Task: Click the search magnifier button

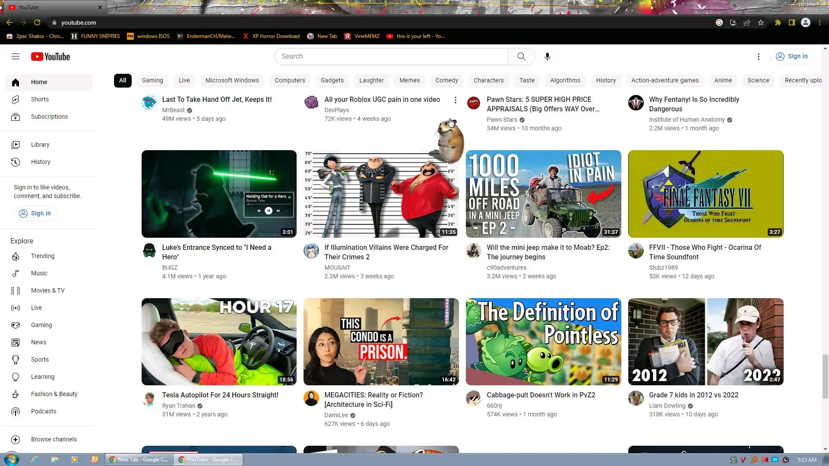Action: pos(521,57)
